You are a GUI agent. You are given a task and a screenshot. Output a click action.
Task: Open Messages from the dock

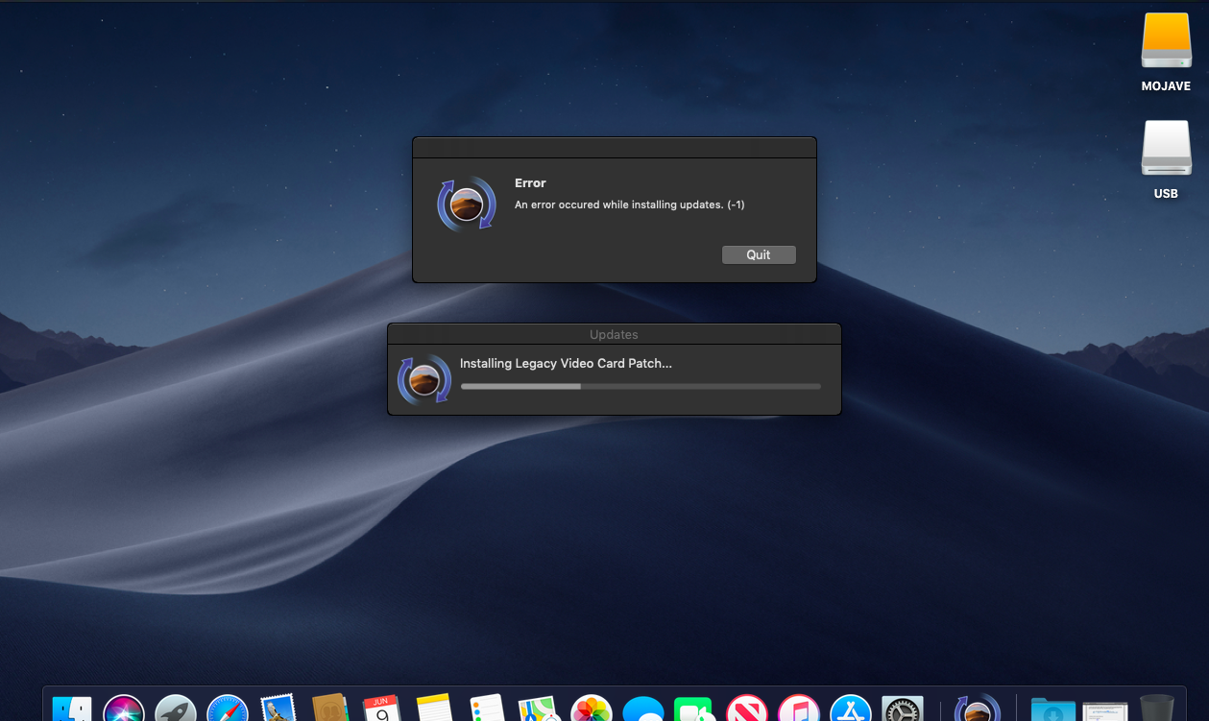tap(642, 709)
